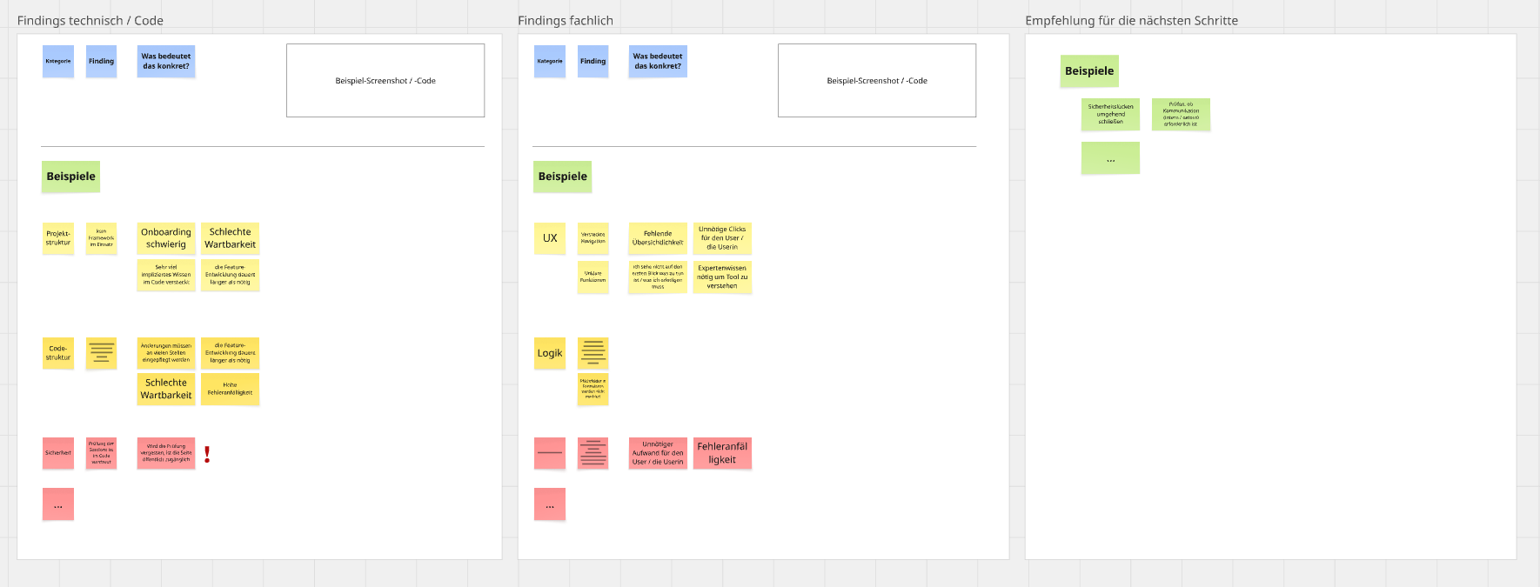The width and height of the screenshot is (1540, 587).
Task: Select the yellow 'Projektstruktur' sticky note
Action: pos(58,238)
